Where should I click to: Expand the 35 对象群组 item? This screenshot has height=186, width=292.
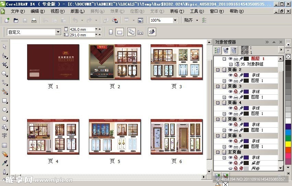click(231, 64)
